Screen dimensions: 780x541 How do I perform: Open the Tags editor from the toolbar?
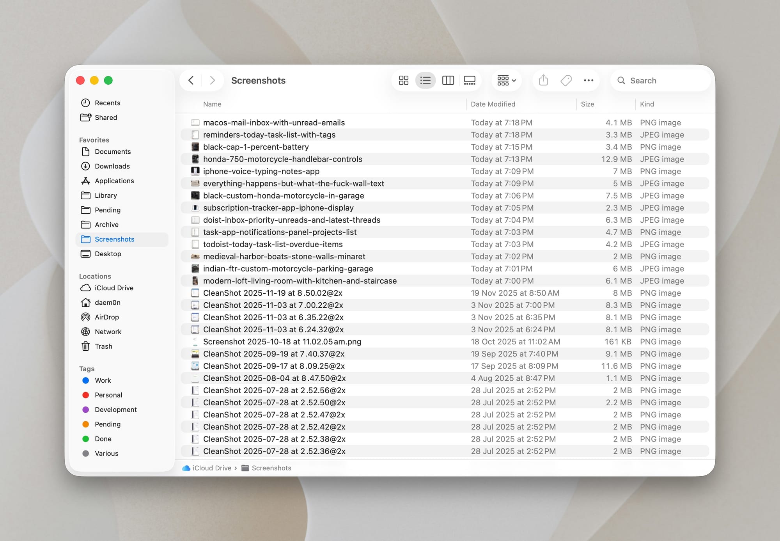tap(566, 80)
